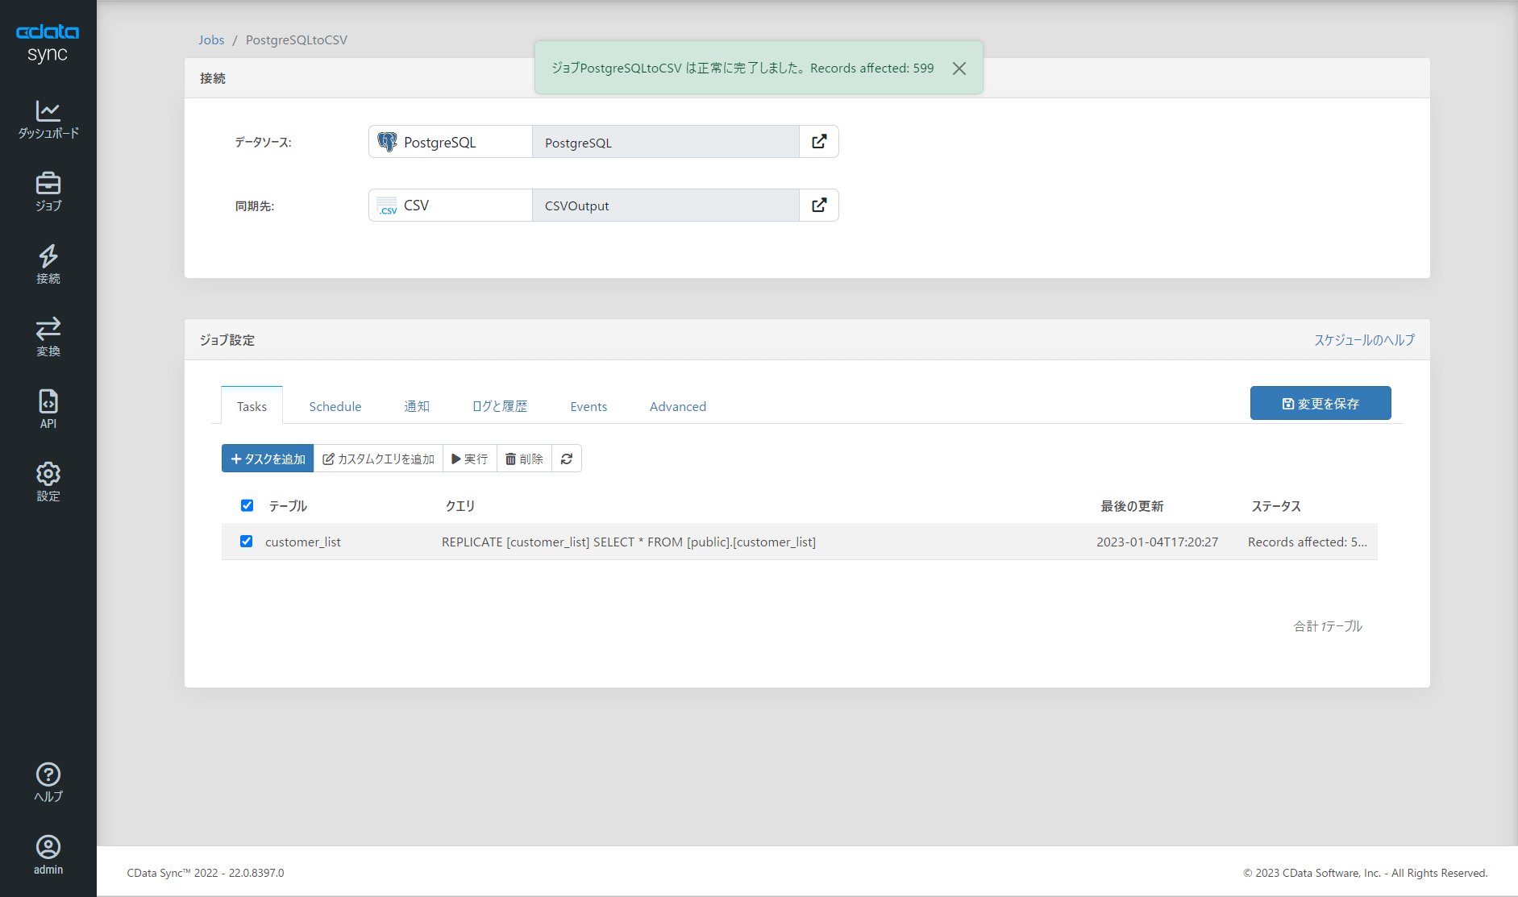Screen dimensions: 1518x897
Task: Switch to the 通知 notifications tab
Action: pyautogui.click(x=417, y=406)
